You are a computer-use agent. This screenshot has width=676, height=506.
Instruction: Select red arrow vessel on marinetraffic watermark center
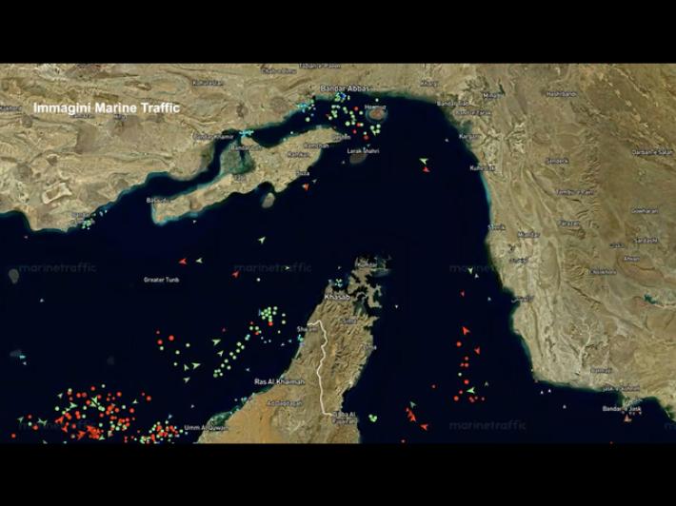(x=235, y=274)
